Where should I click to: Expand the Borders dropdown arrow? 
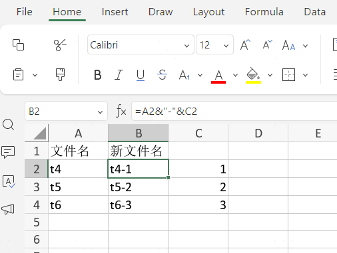click(306, 75)
